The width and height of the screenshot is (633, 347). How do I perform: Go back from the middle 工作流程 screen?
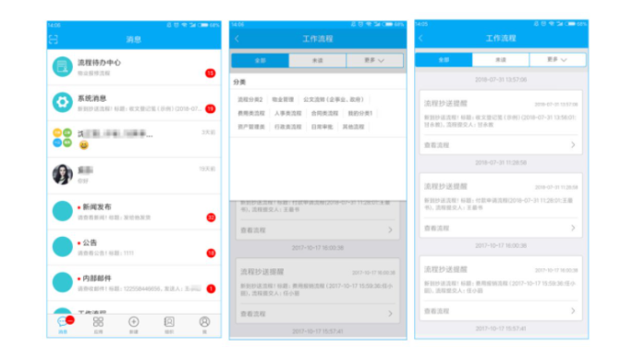[x=237, y=39]
